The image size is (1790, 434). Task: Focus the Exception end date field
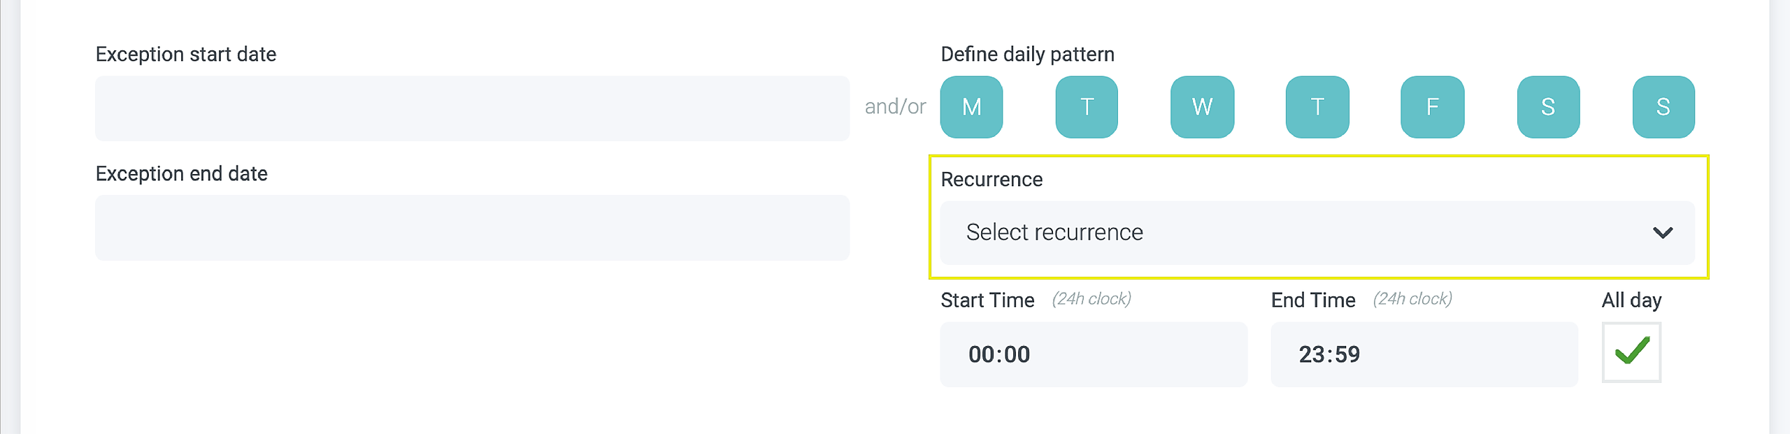pyautogui.click(x=472, y=228)
